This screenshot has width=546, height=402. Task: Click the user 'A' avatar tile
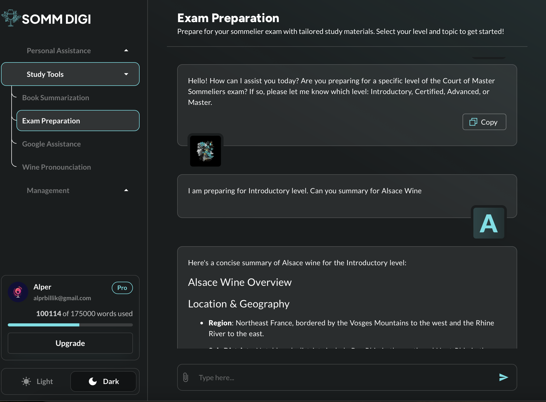coord(489,223)
